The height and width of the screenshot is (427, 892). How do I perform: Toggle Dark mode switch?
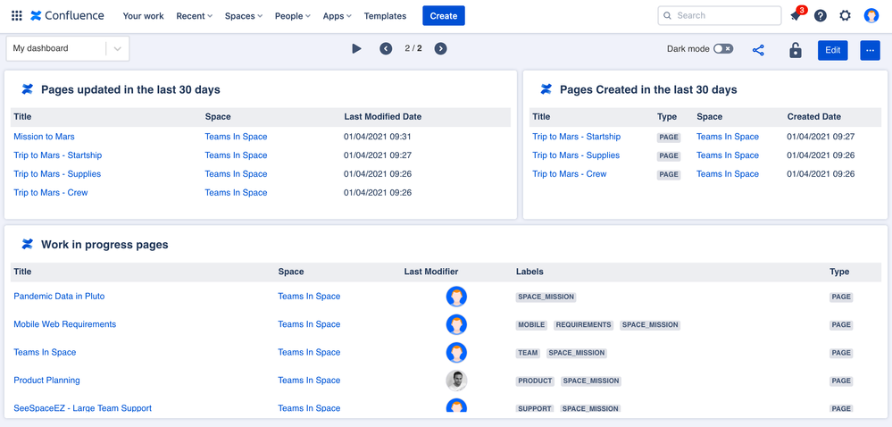tap(722, 49)
